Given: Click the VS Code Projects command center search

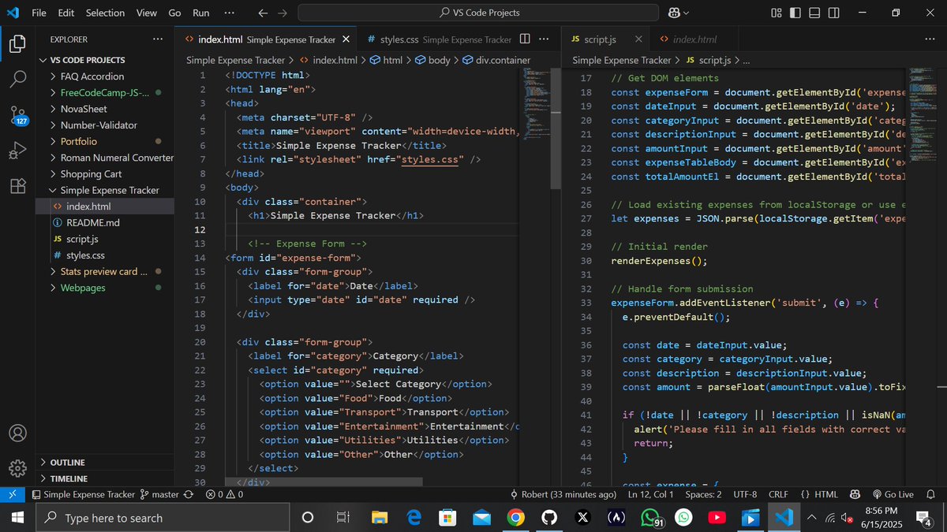Looking at the screenshot, I should [x=478, y=13].
